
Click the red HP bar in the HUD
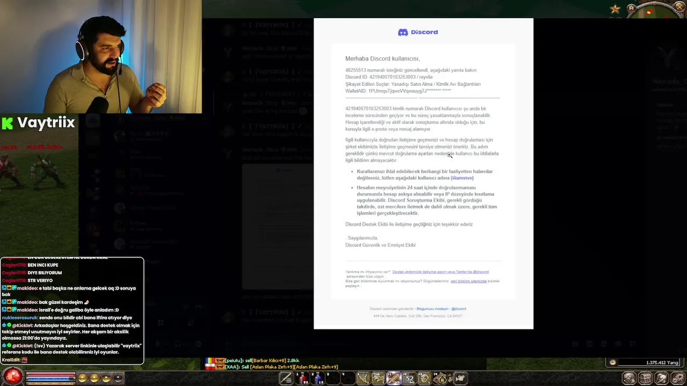[50, 374]
